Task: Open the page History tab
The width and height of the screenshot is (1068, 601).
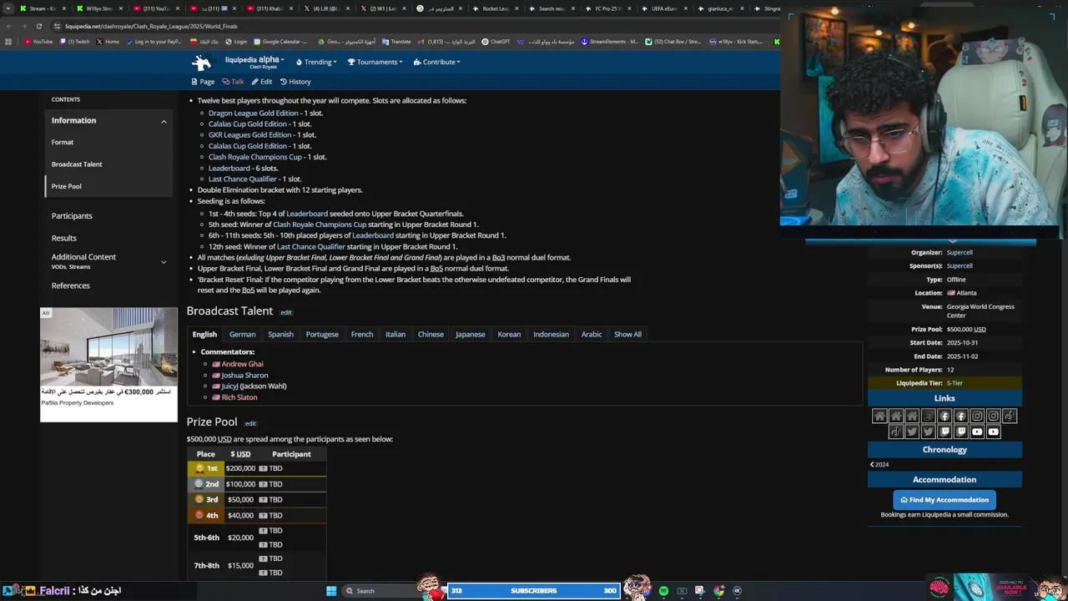Action: [295, 82]
